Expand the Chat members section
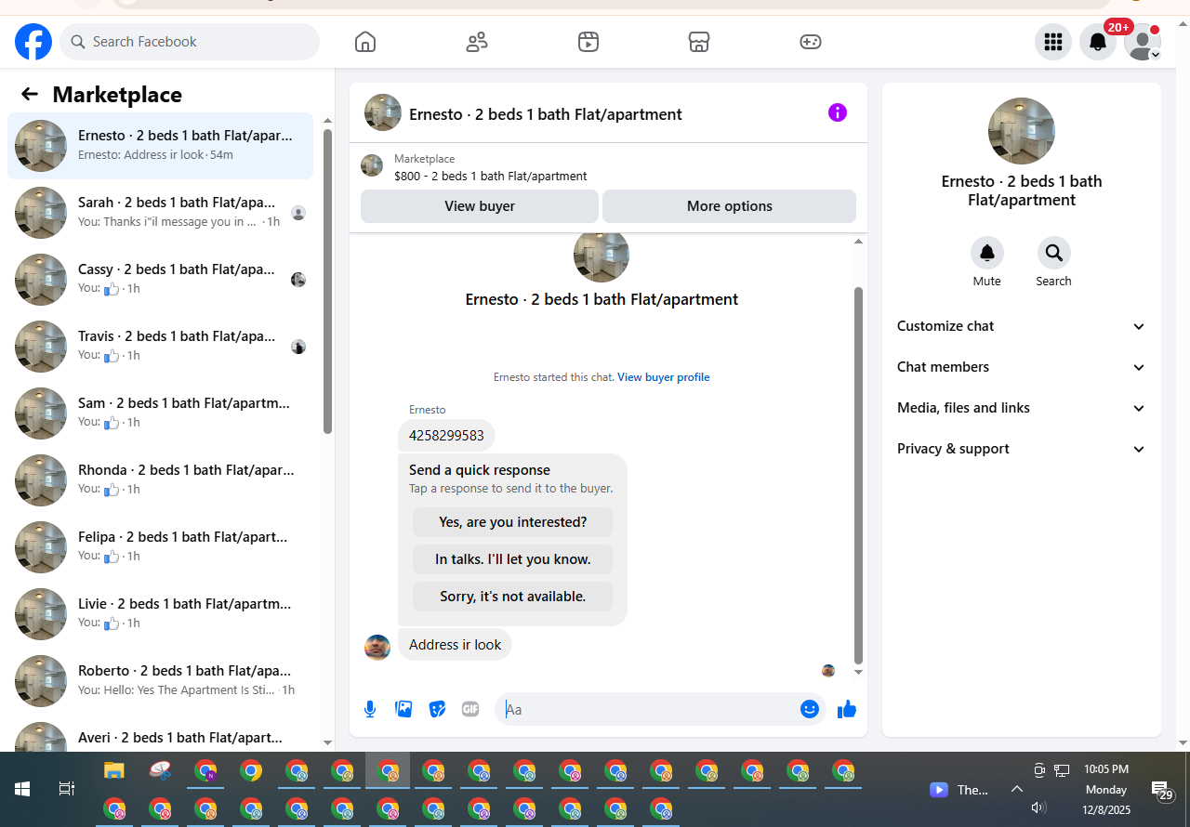Image resolution: width=1190 pixels, height=827 pixels. tap(1021, 367)
